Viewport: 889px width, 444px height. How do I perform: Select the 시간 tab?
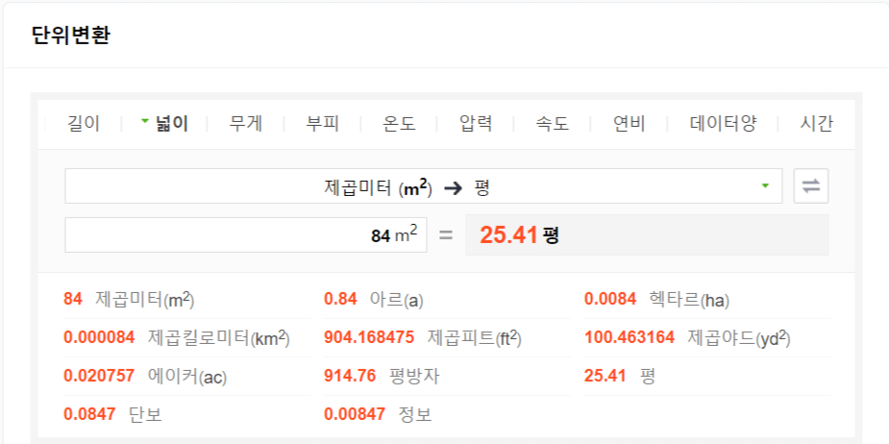point(816,124)
